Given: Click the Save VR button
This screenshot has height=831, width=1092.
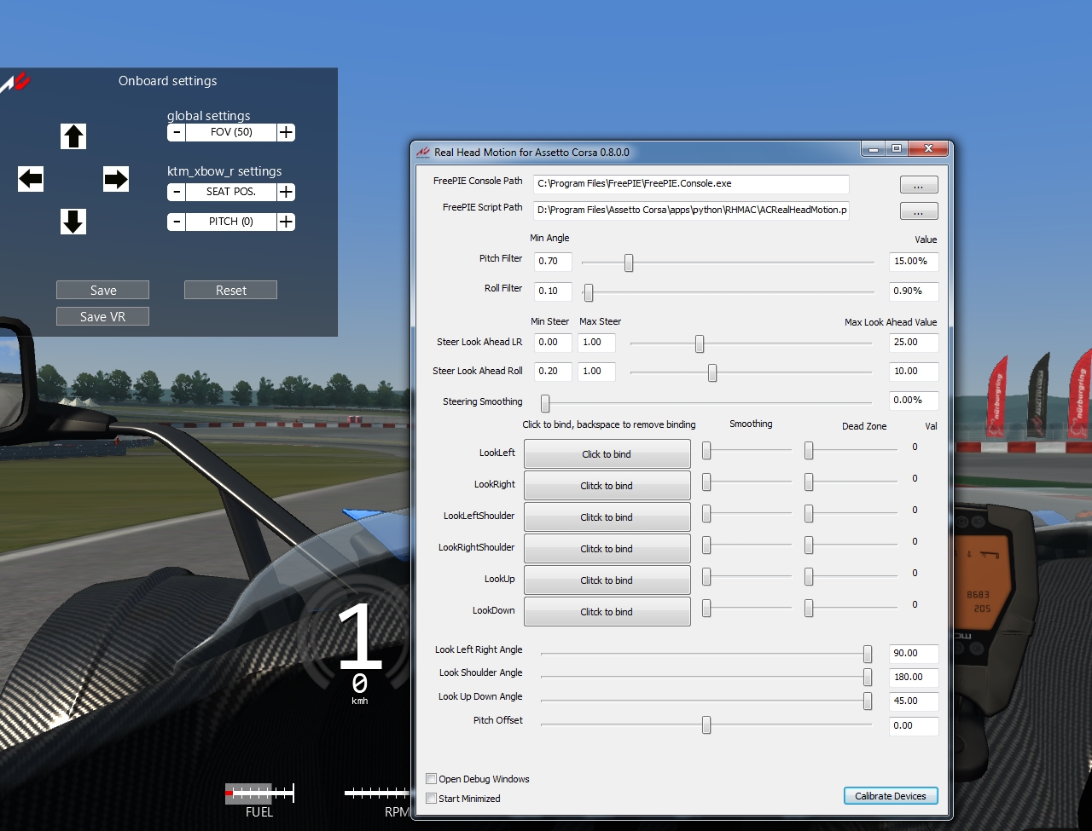Looking at the screenshot, I should [x=103, y=317].
